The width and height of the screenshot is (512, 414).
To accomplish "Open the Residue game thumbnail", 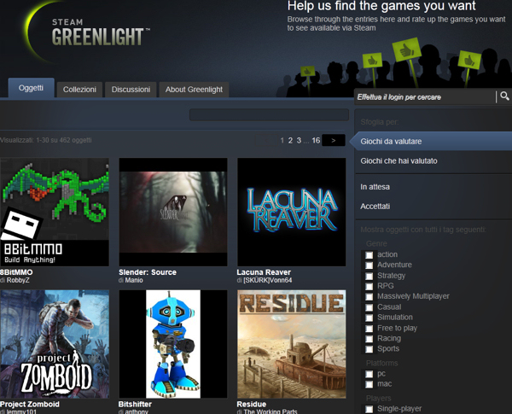I will (x=291, y=344).
